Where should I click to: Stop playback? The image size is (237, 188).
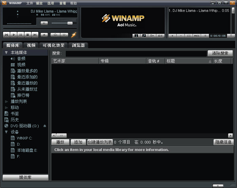[x=28, y=35]
